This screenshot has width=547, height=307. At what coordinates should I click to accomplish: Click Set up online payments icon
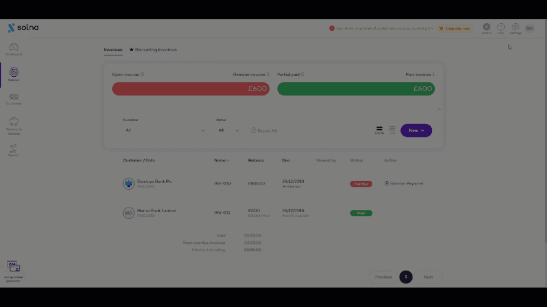[13, 272]
